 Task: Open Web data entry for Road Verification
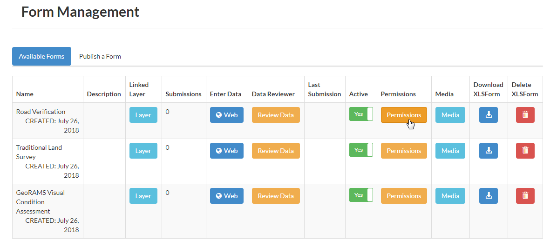[227, 115]
